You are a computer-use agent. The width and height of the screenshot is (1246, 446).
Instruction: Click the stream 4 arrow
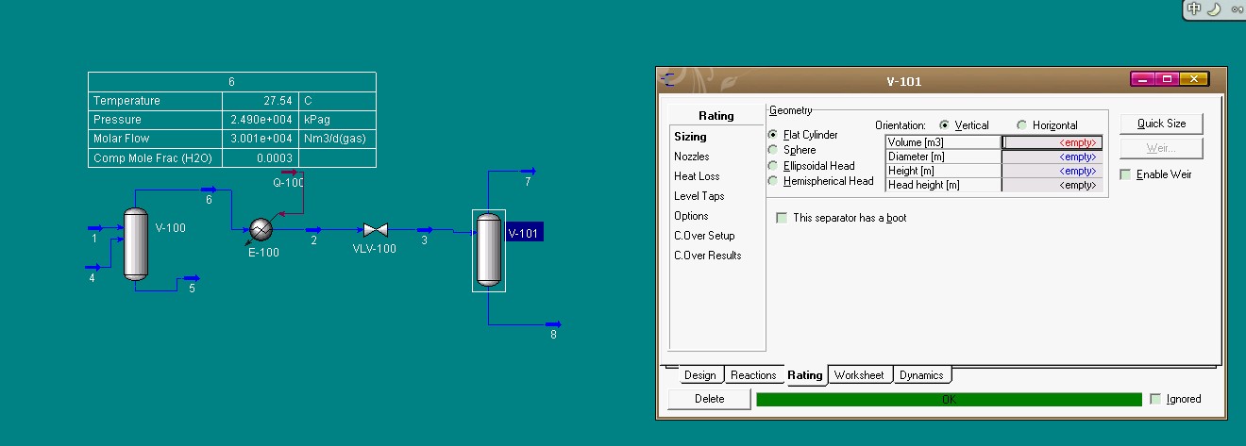click(93, 268)
